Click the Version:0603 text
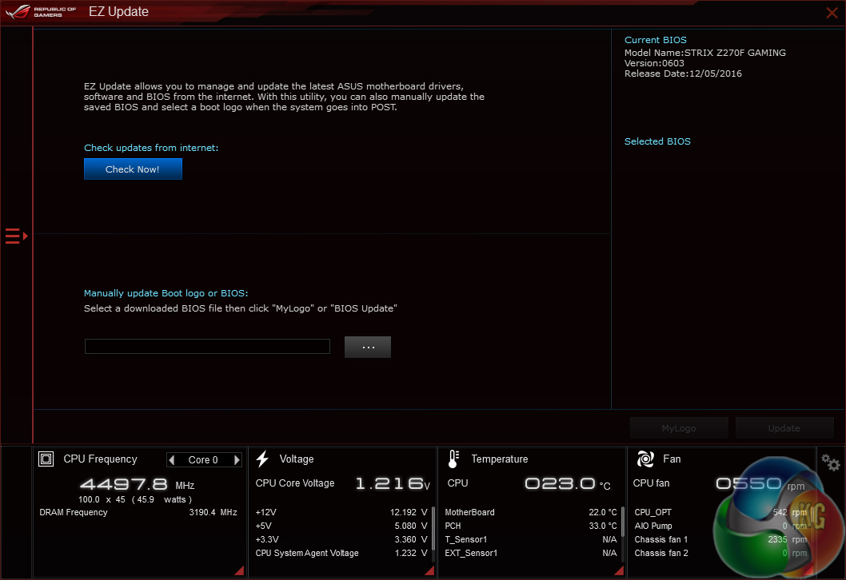This screenshot has height=580, width=846. coord(654,63)
